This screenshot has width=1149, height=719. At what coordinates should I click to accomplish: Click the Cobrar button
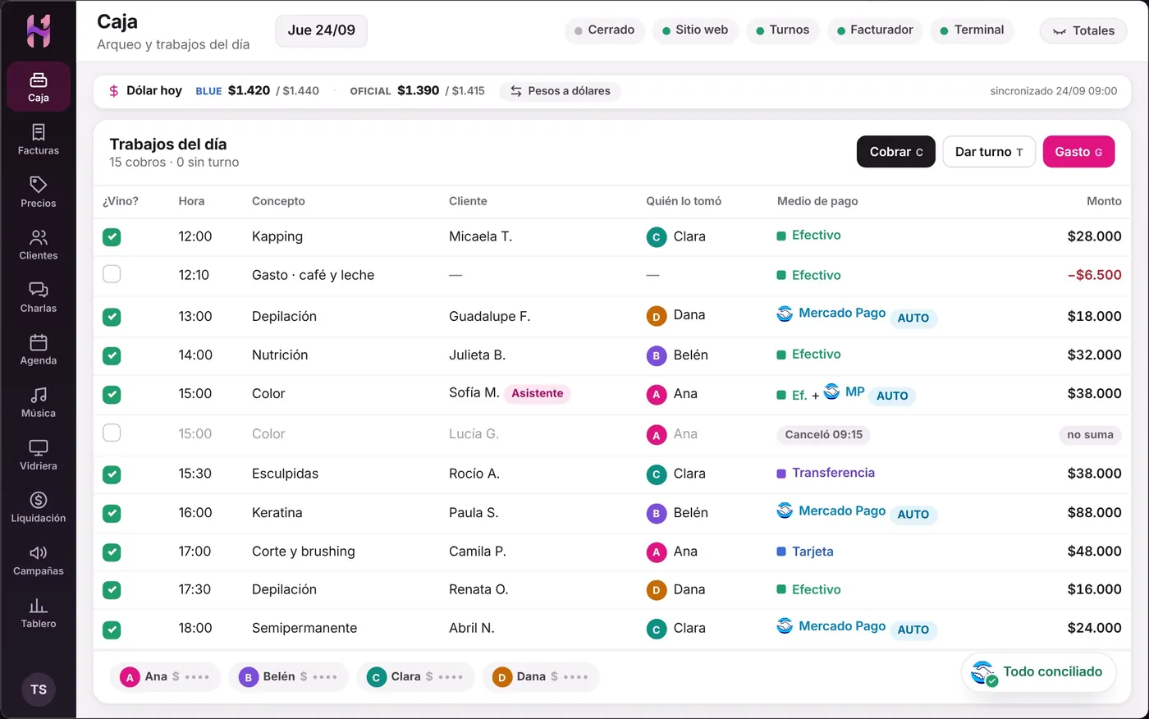pos(896,152)
